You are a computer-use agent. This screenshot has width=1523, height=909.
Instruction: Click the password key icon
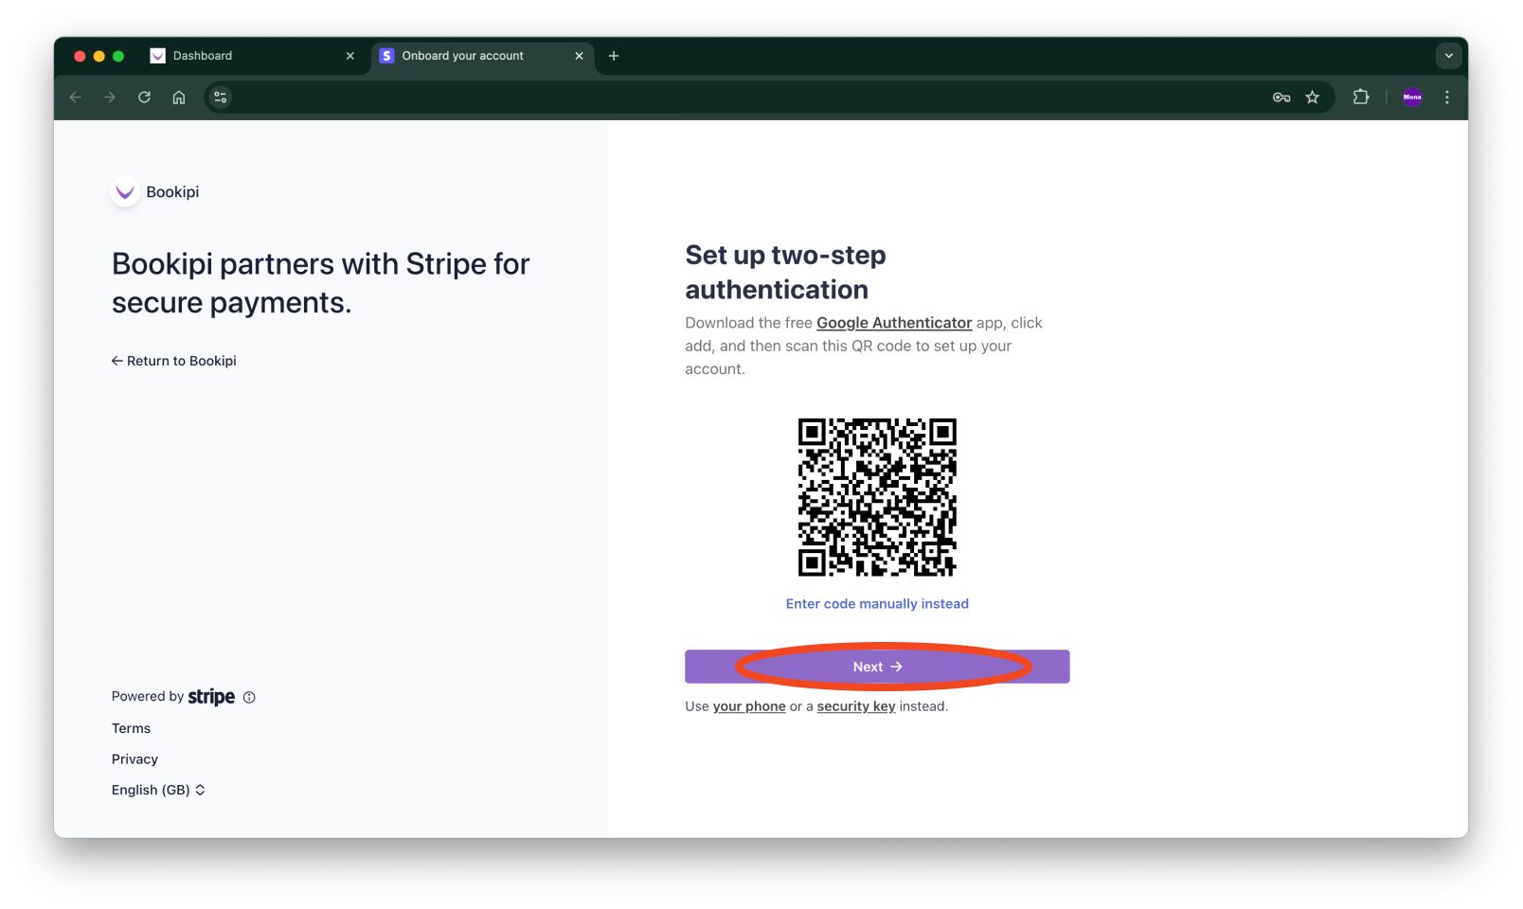1281,97
